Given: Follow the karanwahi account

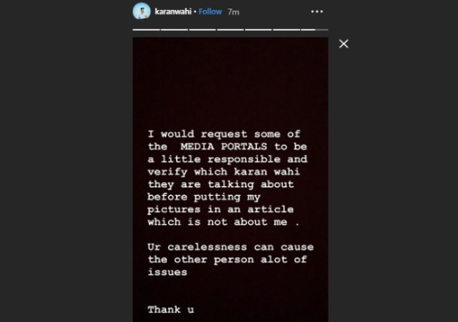Looking at the screenshot, I should [x=210, y=11].
